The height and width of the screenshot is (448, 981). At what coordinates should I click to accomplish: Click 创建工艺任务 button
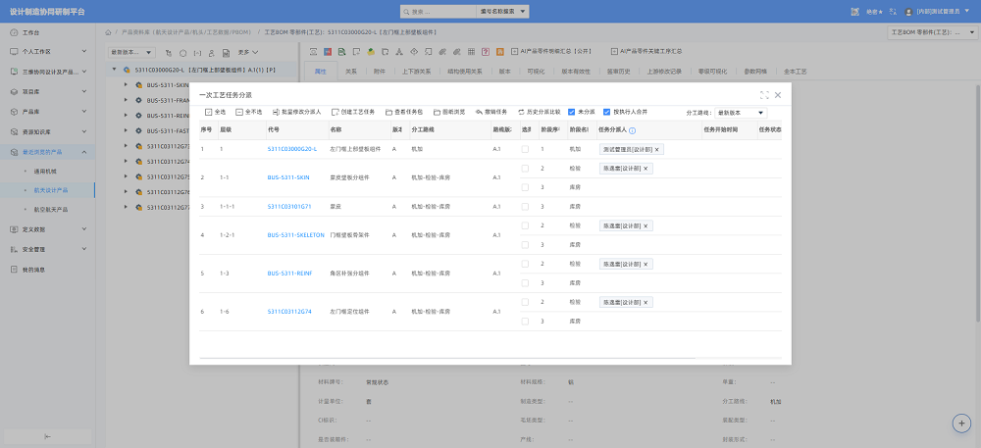point(353,113)
